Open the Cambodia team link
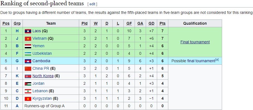253x110 pixels. pyautogui.click(x=41, y=61)
